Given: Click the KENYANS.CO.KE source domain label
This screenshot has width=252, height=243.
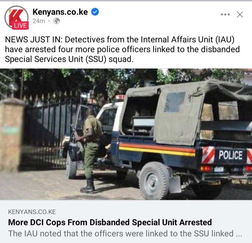Looking at the screenshot, I should point(32,212).
